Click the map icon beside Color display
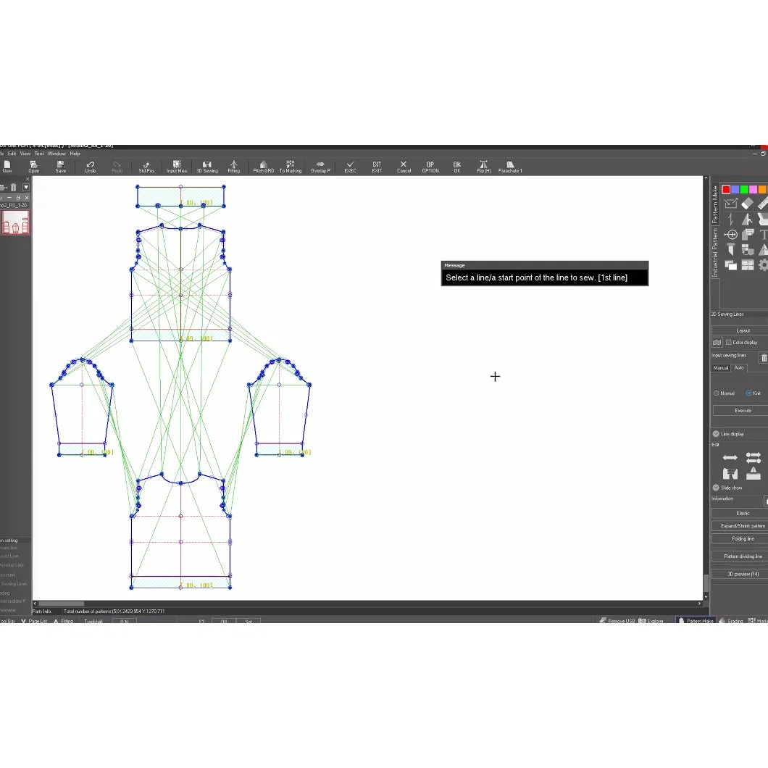Image resolution: width=768 pixels, height=768 pixels. (717, 343)
